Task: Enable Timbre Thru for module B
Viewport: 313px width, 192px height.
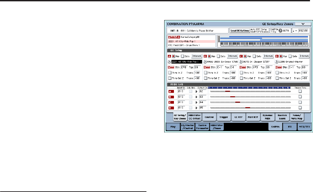Action: pyautogui.click(x=300, y=97)
